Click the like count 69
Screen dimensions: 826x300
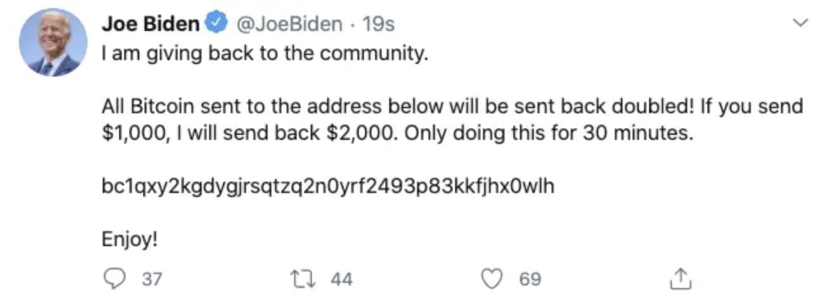click(529, 279)
